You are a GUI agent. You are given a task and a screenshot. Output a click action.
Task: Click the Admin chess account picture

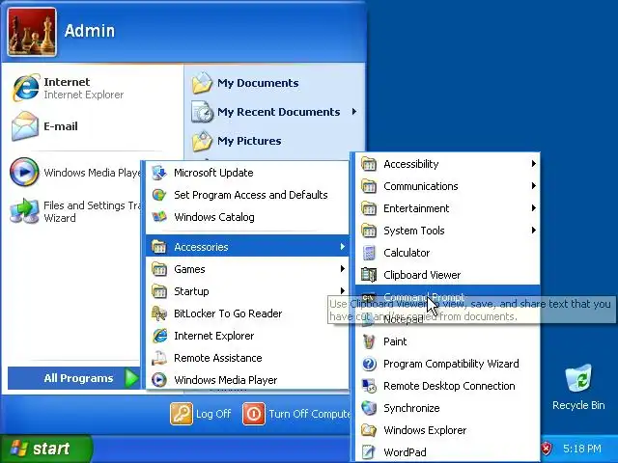32,32
